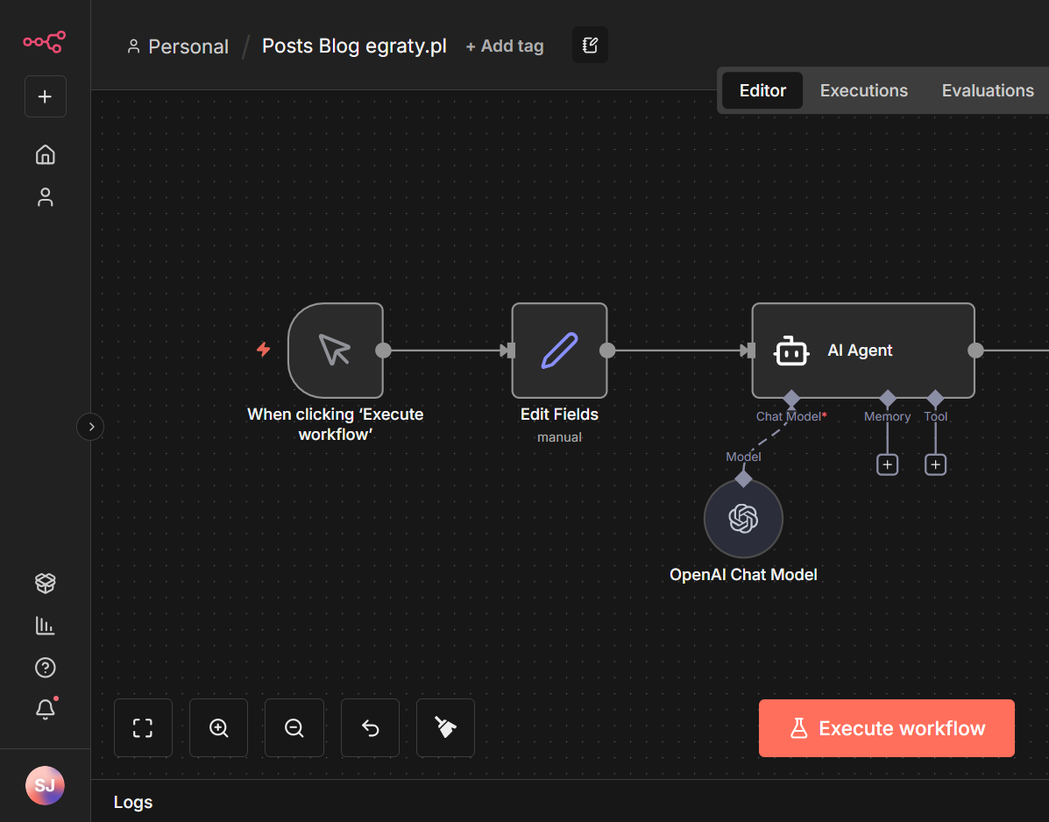
Task: Add a Memory sub-node with plus
Action: [888, 464]
